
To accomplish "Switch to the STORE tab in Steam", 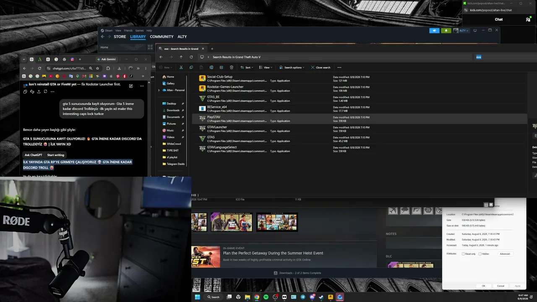I will [x=120, y=37].
